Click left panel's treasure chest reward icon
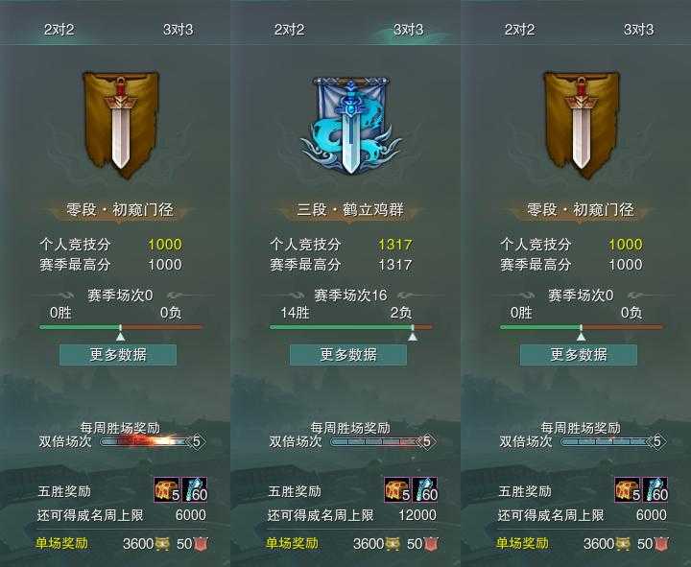This screenshot has height=567, width=691. (x=167, y=489)
